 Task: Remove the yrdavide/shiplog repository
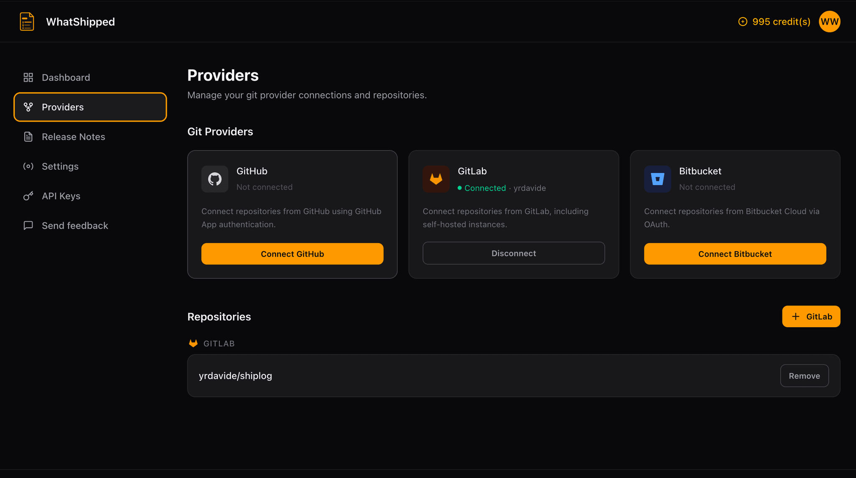(x=805, y=376)
